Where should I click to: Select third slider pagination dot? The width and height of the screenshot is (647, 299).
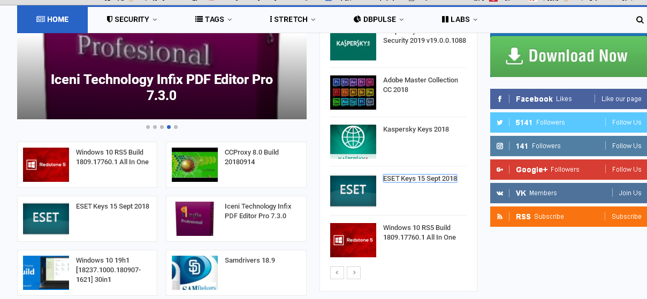(162, 127)
